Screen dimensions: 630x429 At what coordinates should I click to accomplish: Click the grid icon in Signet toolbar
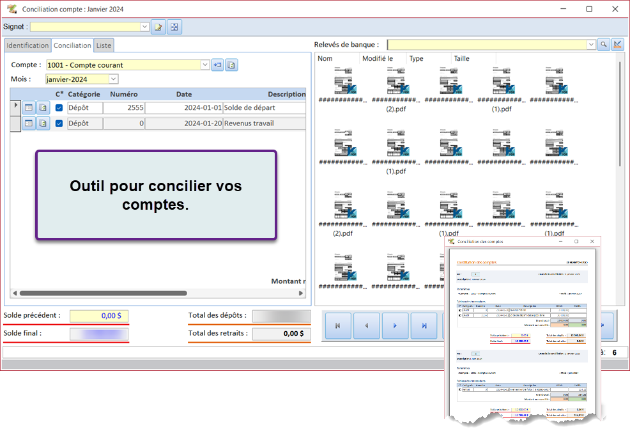(174, 27)
